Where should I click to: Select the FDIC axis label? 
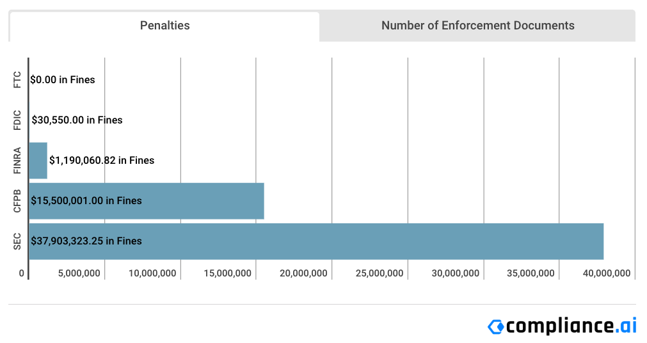(x=17, y=120)
